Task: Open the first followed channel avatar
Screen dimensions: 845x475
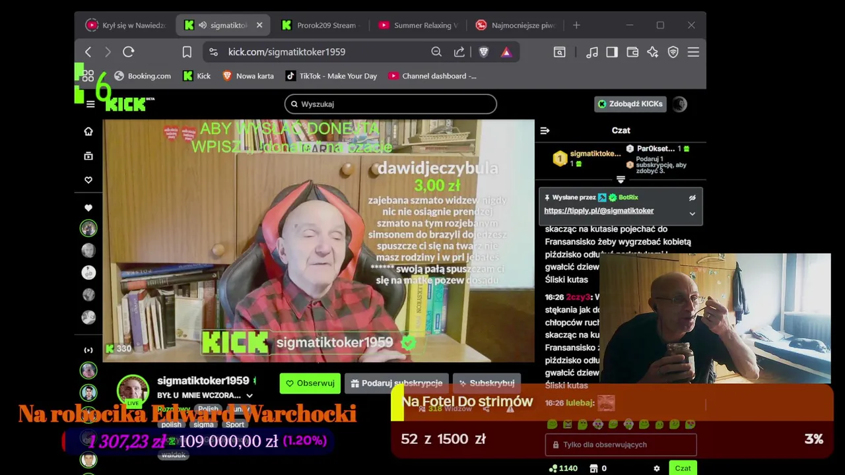Action: 88,228
